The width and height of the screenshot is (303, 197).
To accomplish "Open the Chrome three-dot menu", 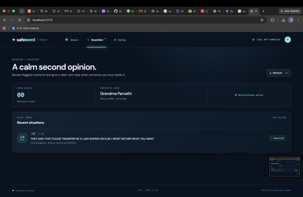I will pos(298,20).
